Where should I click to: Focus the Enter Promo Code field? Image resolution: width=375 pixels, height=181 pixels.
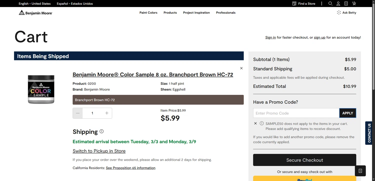(x=296, y=113)
